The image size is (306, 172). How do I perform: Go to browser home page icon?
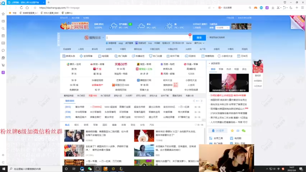[x=27, y=8]
